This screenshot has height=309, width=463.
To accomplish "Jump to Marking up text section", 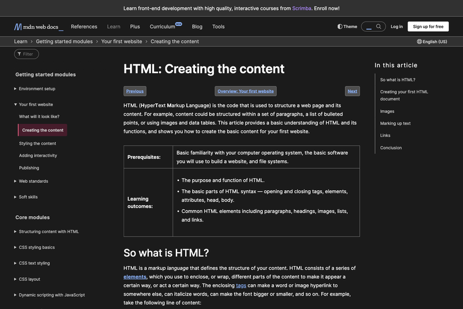I will pos(395,123).
